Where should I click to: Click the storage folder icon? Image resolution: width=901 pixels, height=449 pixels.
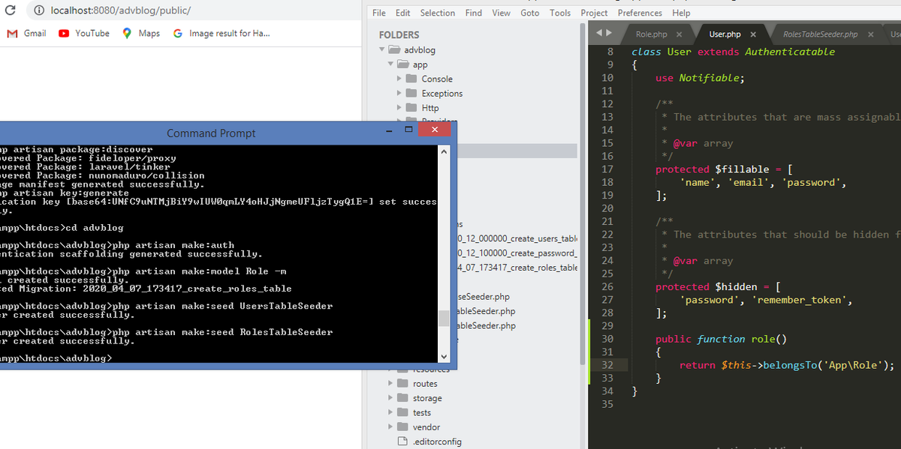tap(402, 398)
